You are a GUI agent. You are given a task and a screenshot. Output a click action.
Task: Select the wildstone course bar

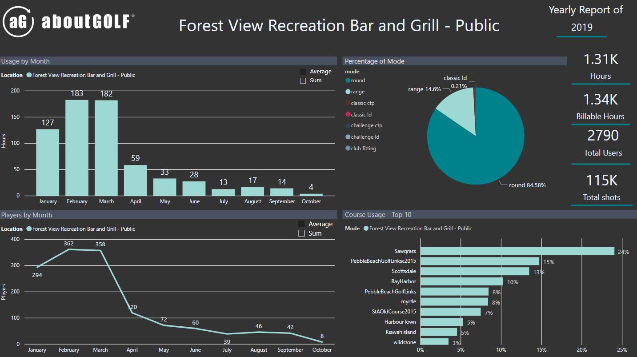click(435, 342)
